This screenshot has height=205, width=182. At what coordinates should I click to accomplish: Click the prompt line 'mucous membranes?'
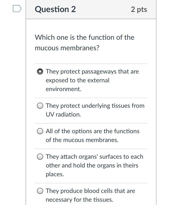click(67, 48)
